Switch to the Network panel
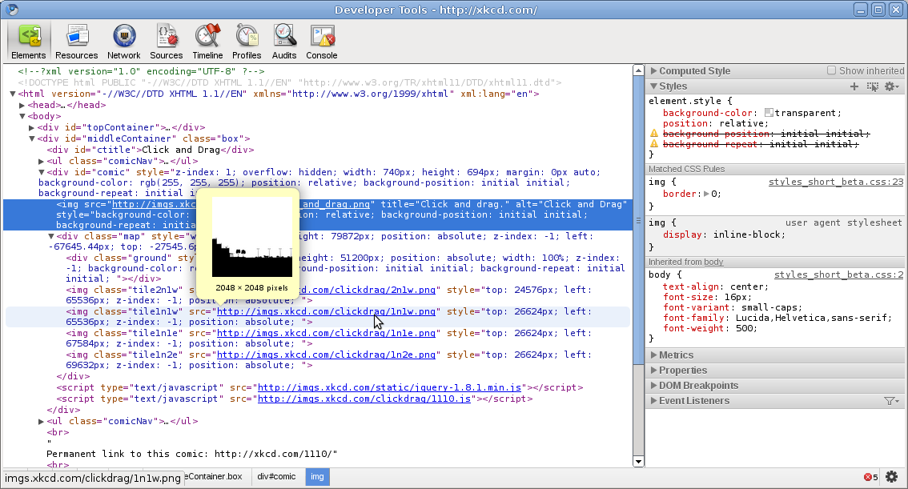The image size is (908, 489). pyautogui.click(x=123, y=41)
